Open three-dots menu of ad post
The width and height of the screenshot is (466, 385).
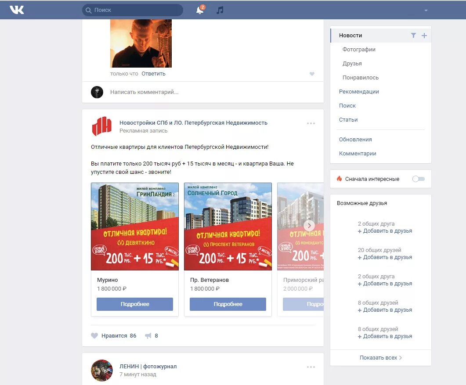311,123
